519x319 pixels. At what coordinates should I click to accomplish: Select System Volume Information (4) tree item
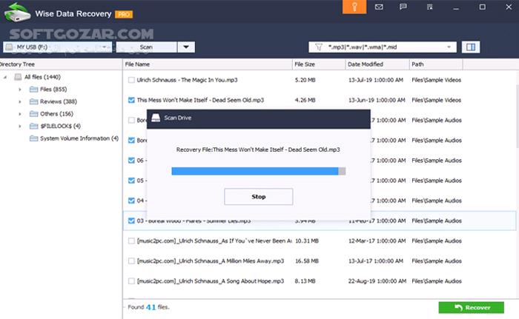pyautogui.click(x=79, y=138)
